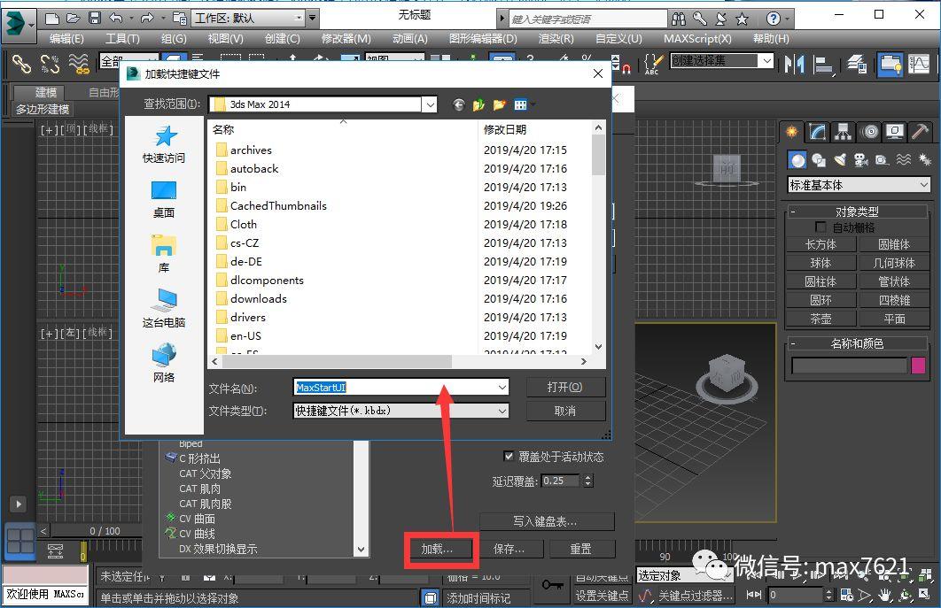This screenshot has width=941, height=608.
Task: Toggle the key-mode key icon
Action: click(551, 585)
